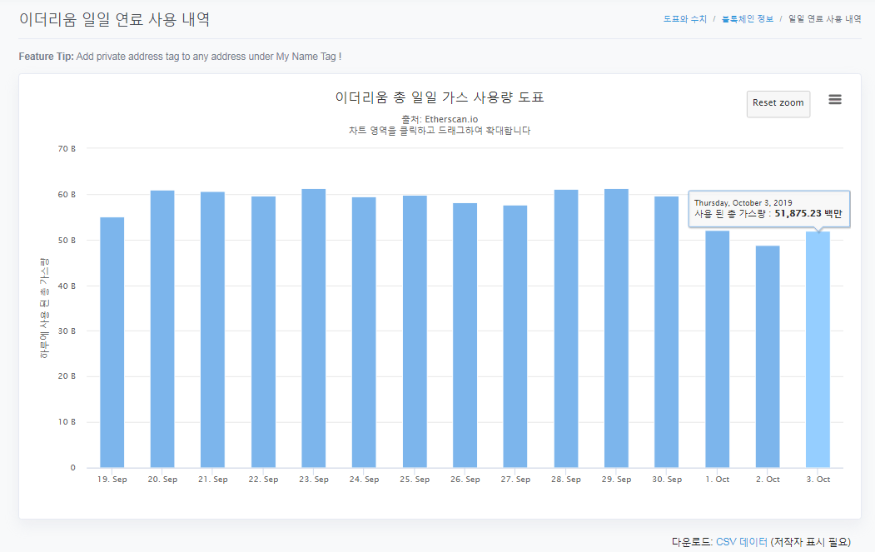Click the 27. Sep bar
Screen dimensions: 875x552
(515, 336)
